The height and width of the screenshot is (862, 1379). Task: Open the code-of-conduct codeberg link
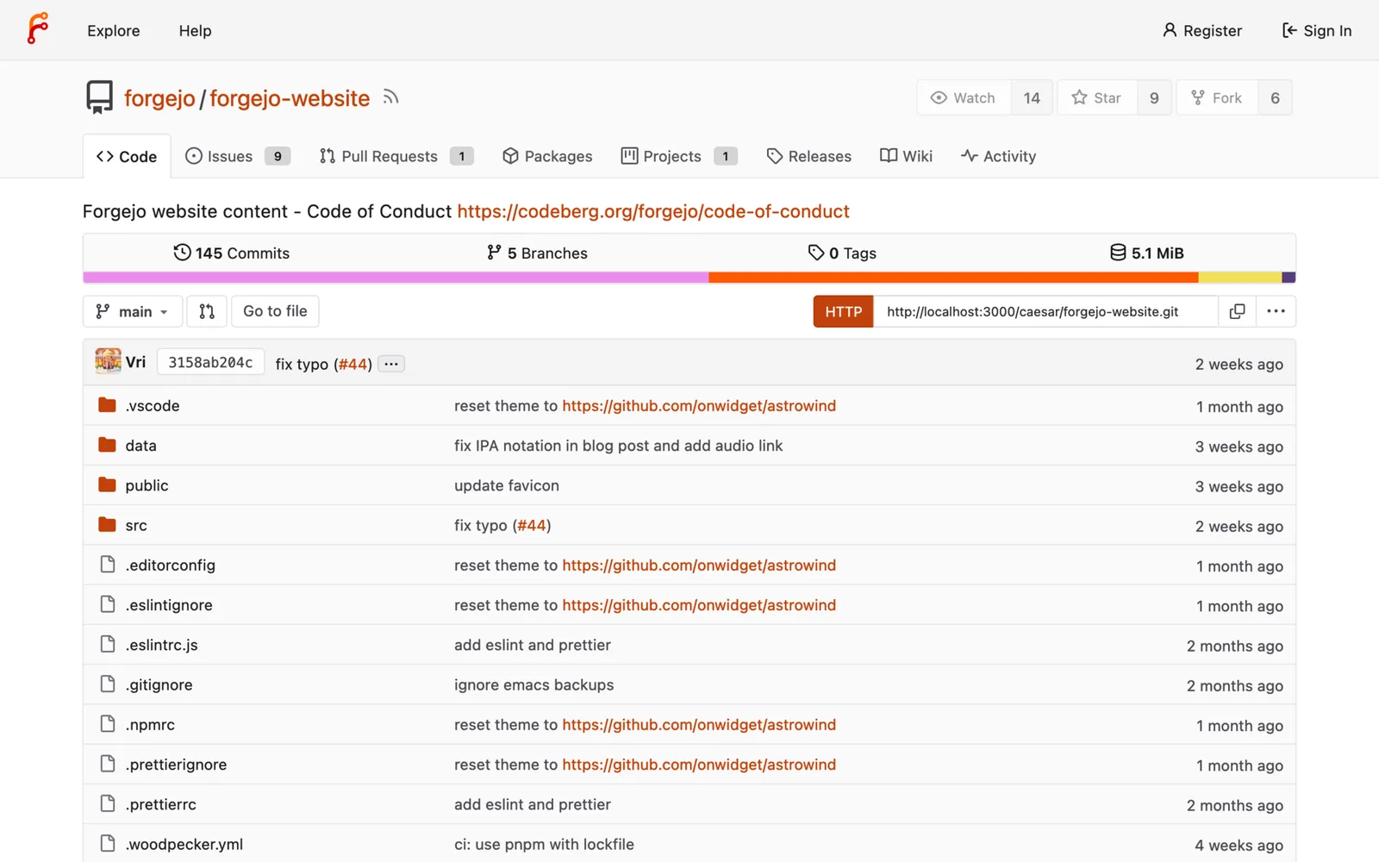[x=652, y=211]
